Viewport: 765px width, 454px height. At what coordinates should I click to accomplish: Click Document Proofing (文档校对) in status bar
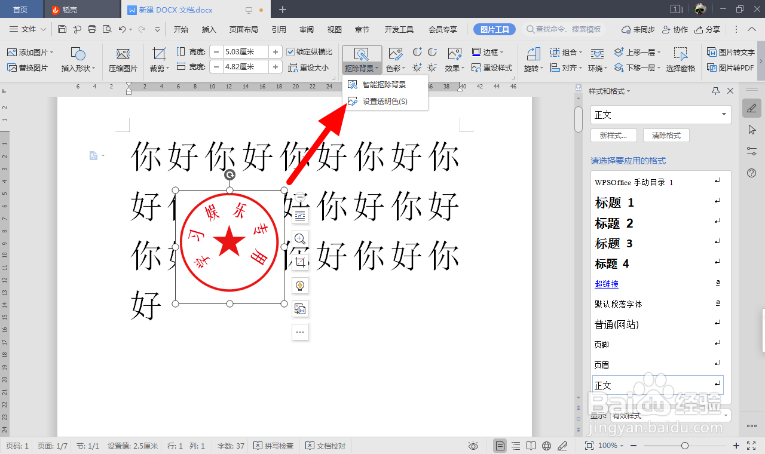[x=326, y=446]
